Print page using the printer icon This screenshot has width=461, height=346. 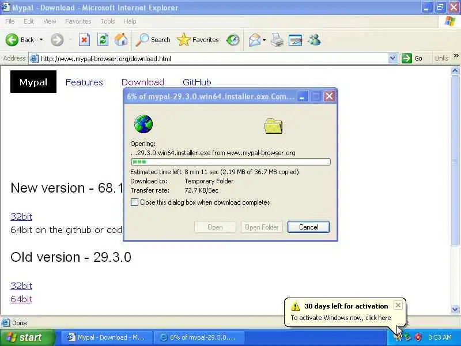pyautogui.click(x=277, y=40)
